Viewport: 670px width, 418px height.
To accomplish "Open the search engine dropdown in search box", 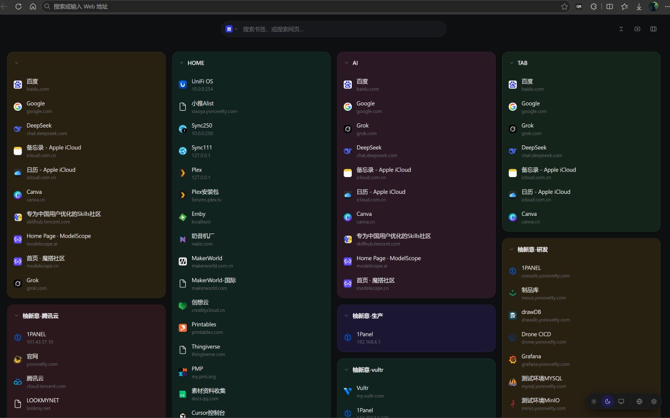I will click(231, 29).
